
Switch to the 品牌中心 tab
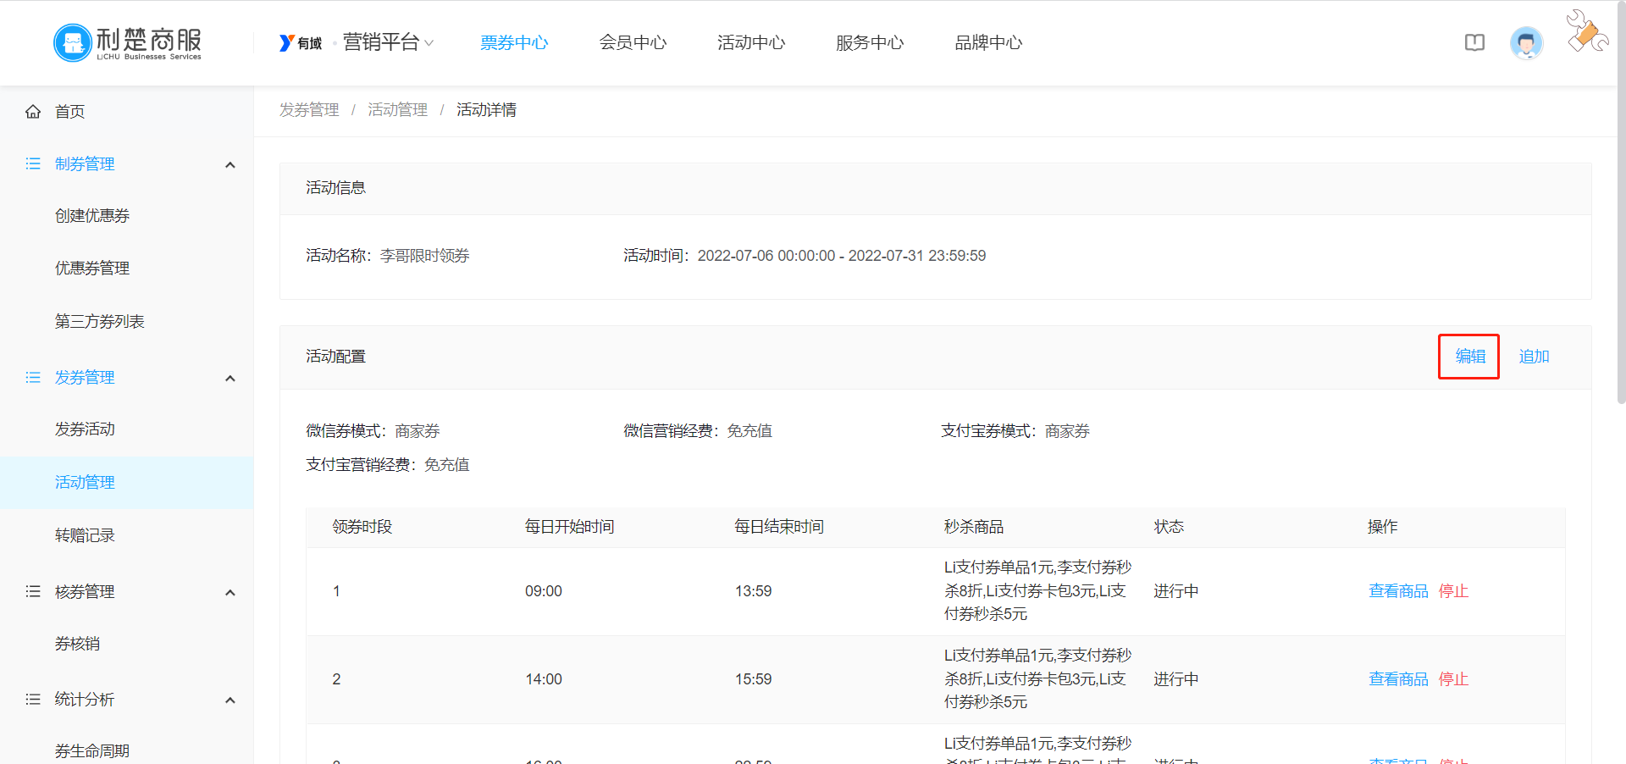coord(988,42)
